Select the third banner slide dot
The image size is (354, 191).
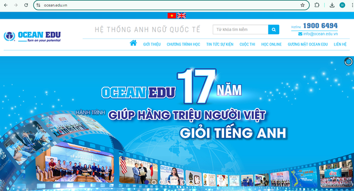pyautogui.click(x=161, y=182)
